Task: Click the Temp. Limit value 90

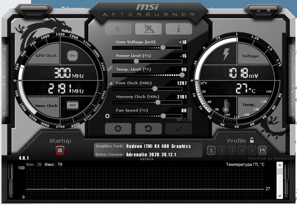Action: click(184, 69)
